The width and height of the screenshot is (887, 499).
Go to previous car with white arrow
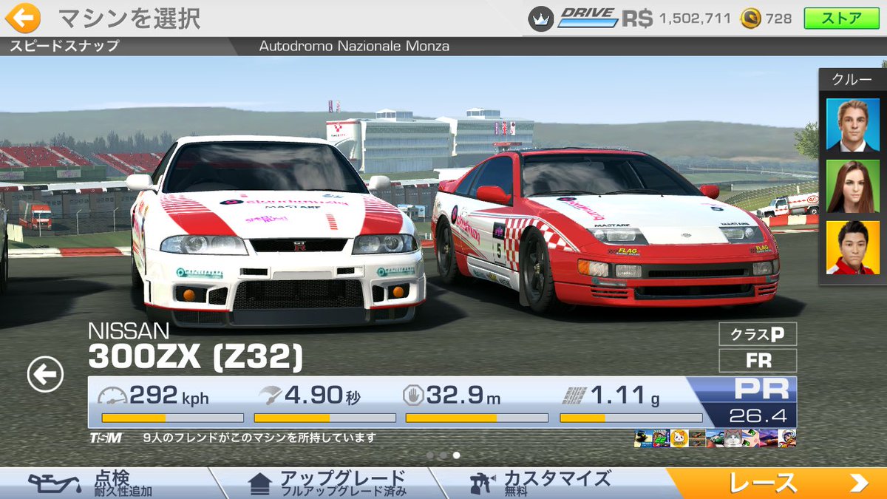(x=45, y=376)
